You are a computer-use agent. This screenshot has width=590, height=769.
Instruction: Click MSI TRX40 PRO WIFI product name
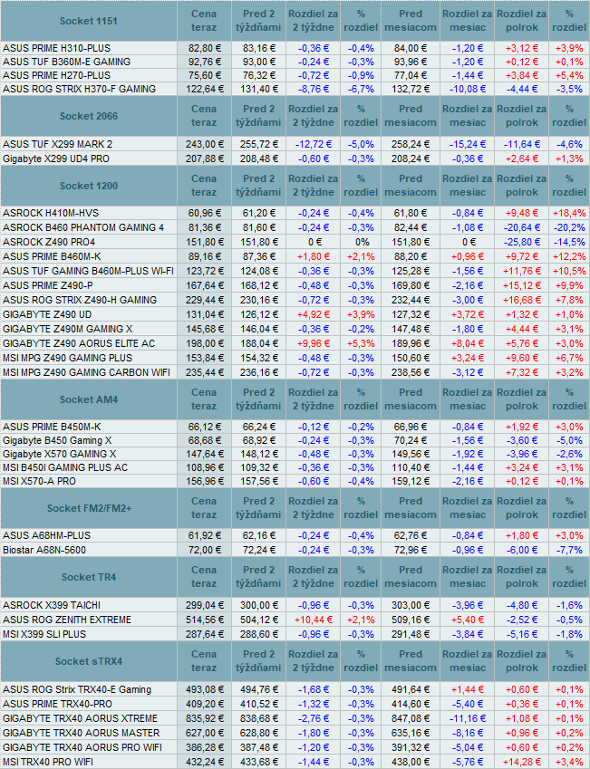point(48,762)
